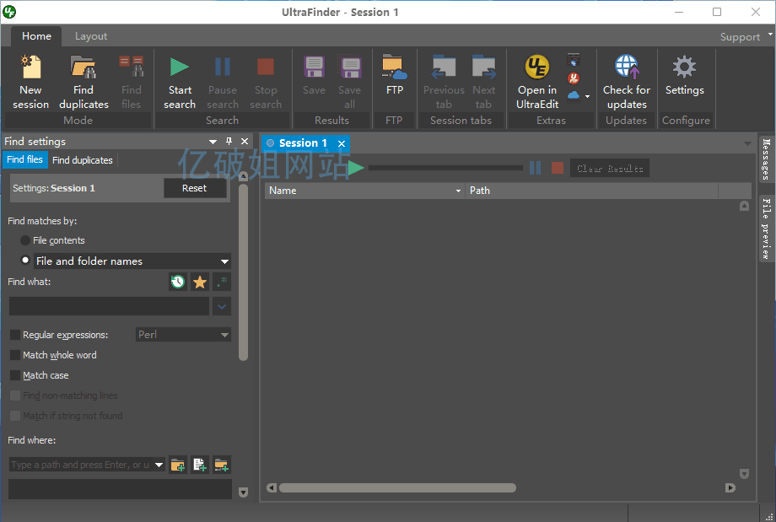Open the FTP ribbon tool

pos(395,75)
